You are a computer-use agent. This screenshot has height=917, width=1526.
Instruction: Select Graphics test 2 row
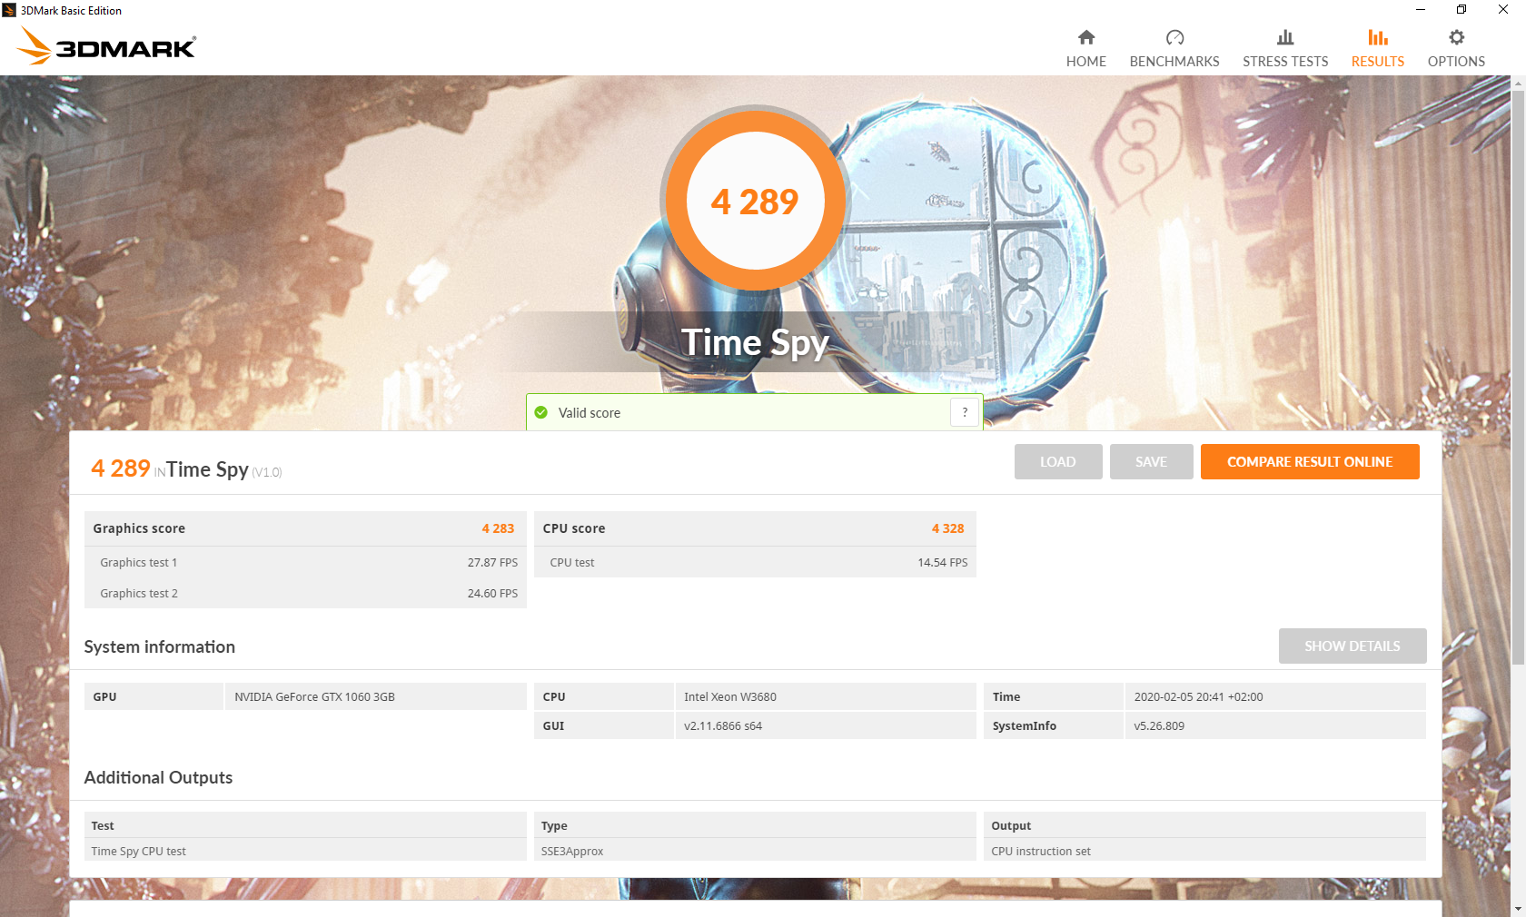tap(306, 593)
